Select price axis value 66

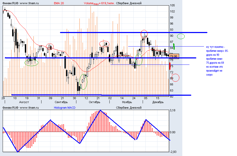tap(171, 84)
